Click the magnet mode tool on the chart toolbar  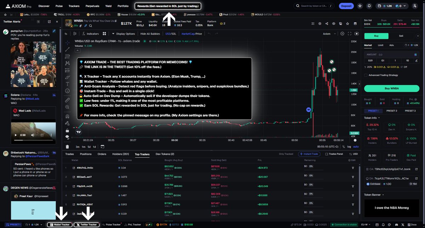(x=67, y=116)
